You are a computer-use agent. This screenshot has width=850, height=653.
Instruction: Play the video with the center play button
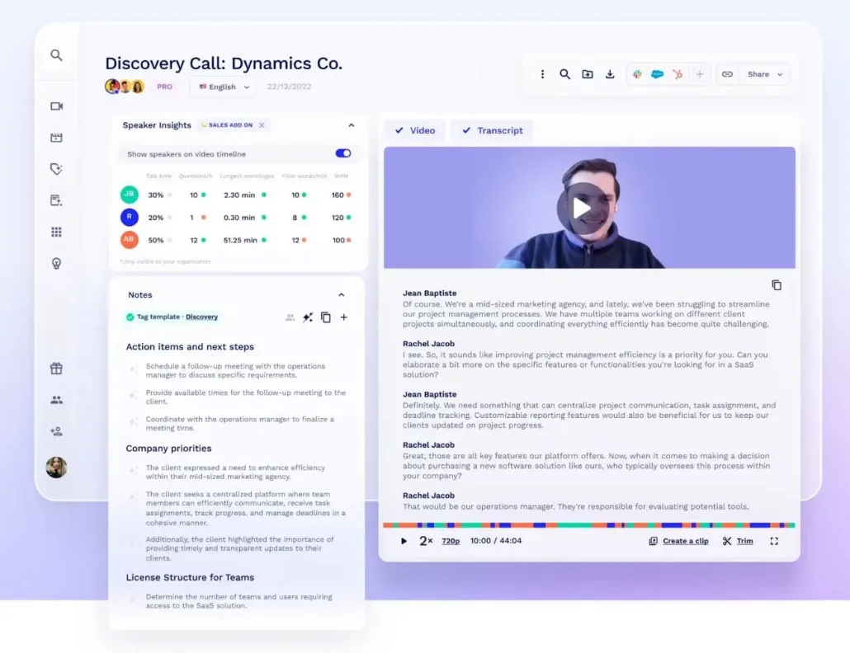[582, 209]
